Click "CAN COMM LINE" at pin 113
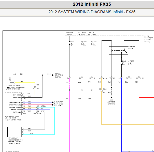 tap(15, 105)
